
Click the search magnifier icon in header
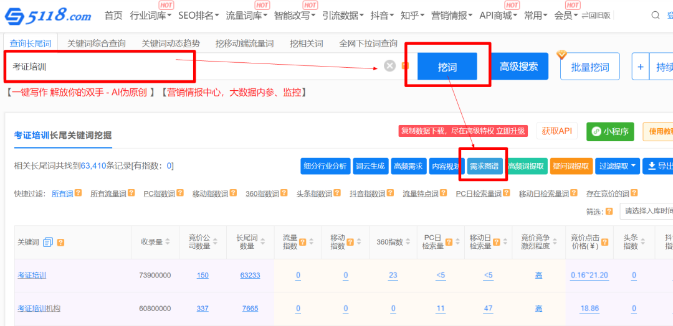coord(656,16)
